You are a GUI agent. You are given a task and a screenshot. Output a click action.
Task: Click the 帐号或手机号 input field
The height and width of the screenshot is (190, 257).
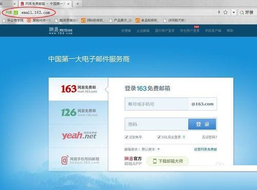[x=156, y=104]
